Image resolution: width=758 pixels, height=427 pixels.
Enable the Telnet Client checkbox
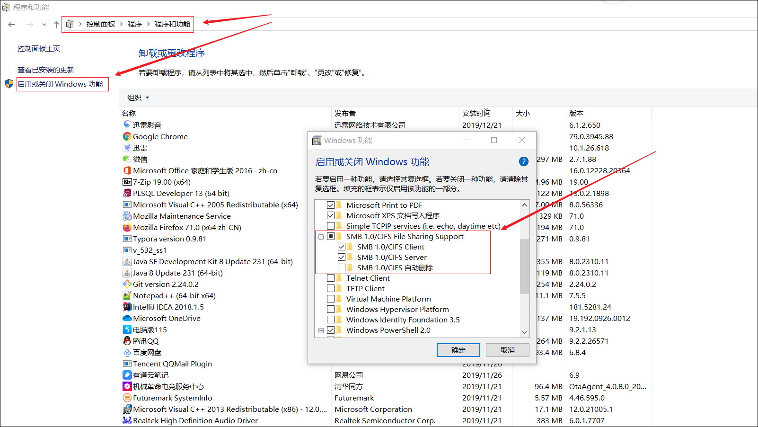331,278
